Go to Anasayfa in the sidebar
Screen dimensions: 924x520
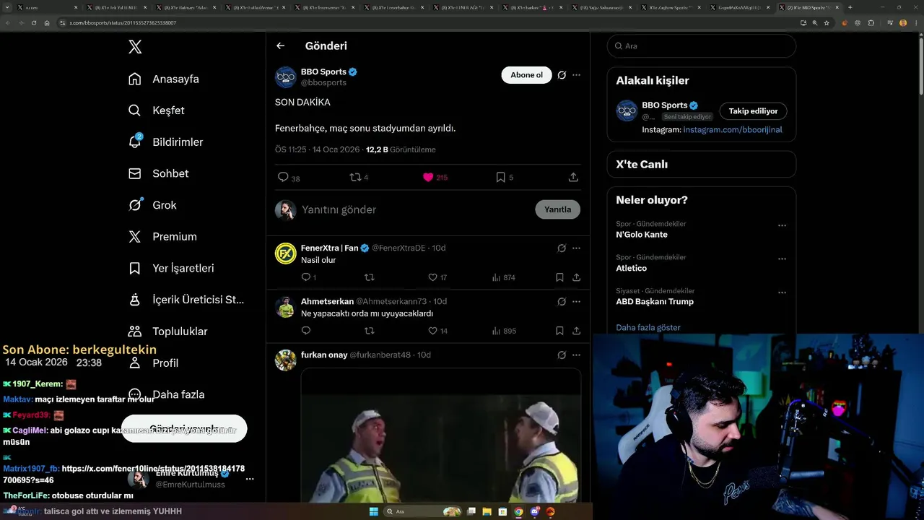163,79
